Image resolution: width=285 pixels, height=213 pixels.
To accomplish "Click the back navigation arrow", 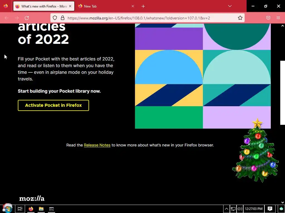I will point(7,18).
